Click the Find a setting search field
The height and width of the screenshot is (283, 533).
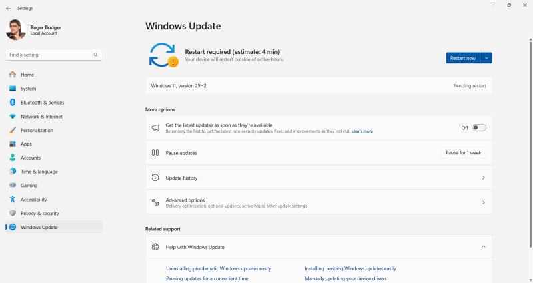point(54,55)
